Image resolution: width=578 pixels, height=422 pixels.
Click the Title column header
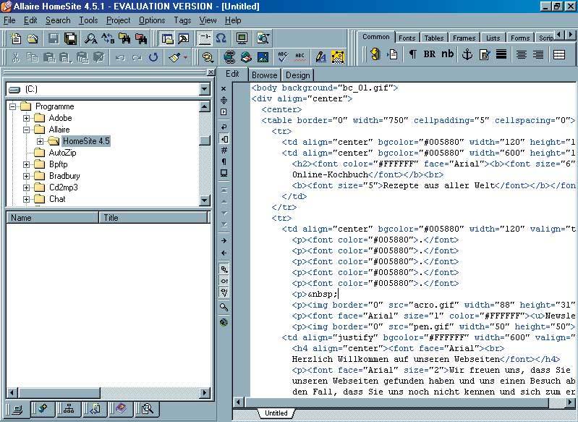153,218
